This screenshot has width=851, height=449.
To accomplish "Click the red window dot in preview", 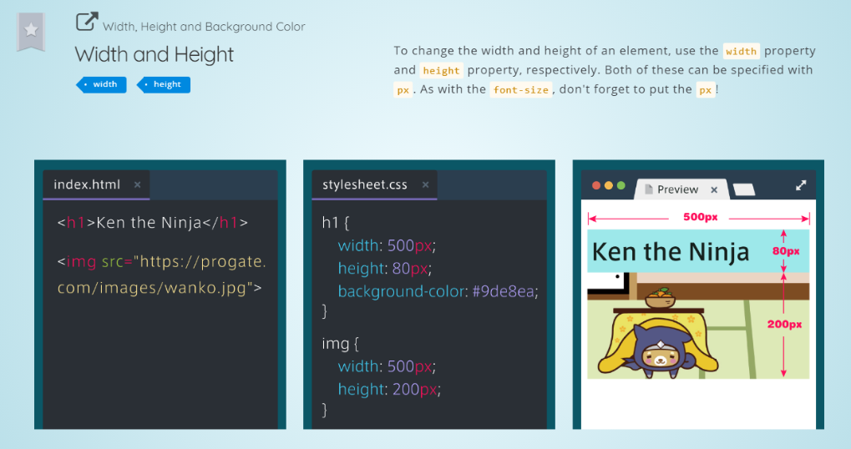I will [x=596, y=185].
